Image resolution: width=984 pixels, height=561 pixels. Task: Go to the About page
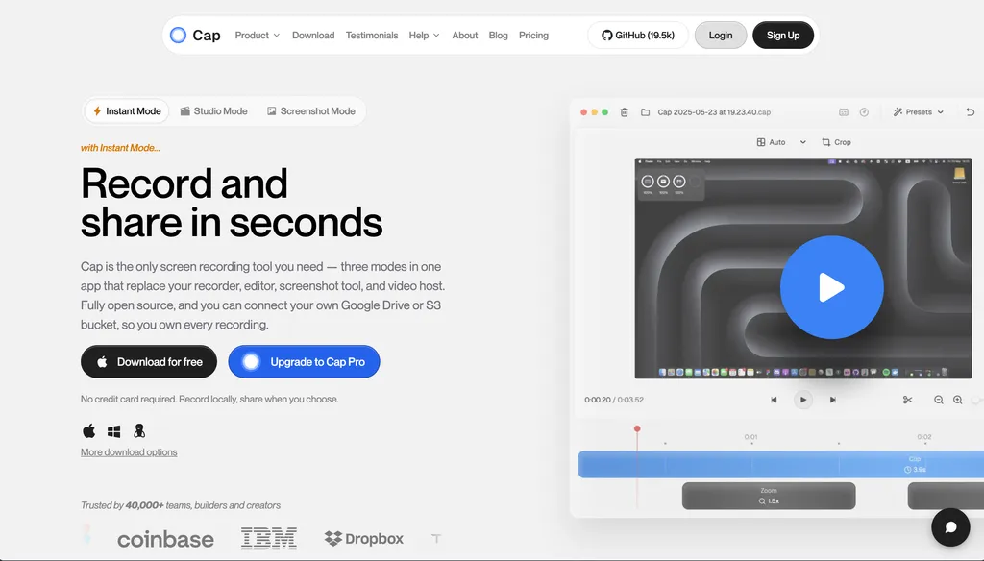pyautogui.click(x=465, y=36)
